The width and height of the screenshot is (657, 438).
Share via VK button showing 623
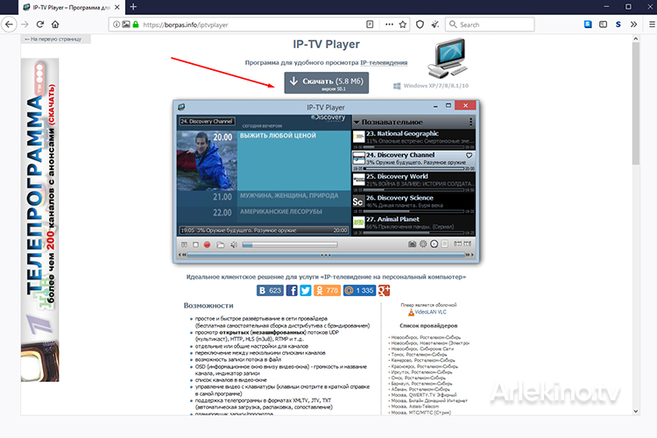[270, 291]
